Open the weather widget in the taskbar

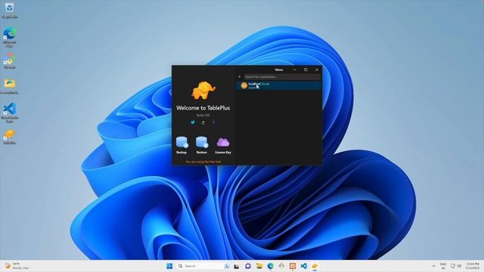[x=17, y=266]
